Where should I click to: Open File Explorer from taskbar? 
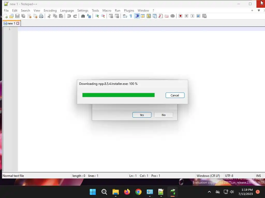[116, 192]
